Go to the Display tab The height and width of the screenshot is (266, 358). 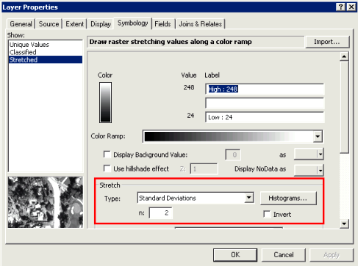pos(101,24)
